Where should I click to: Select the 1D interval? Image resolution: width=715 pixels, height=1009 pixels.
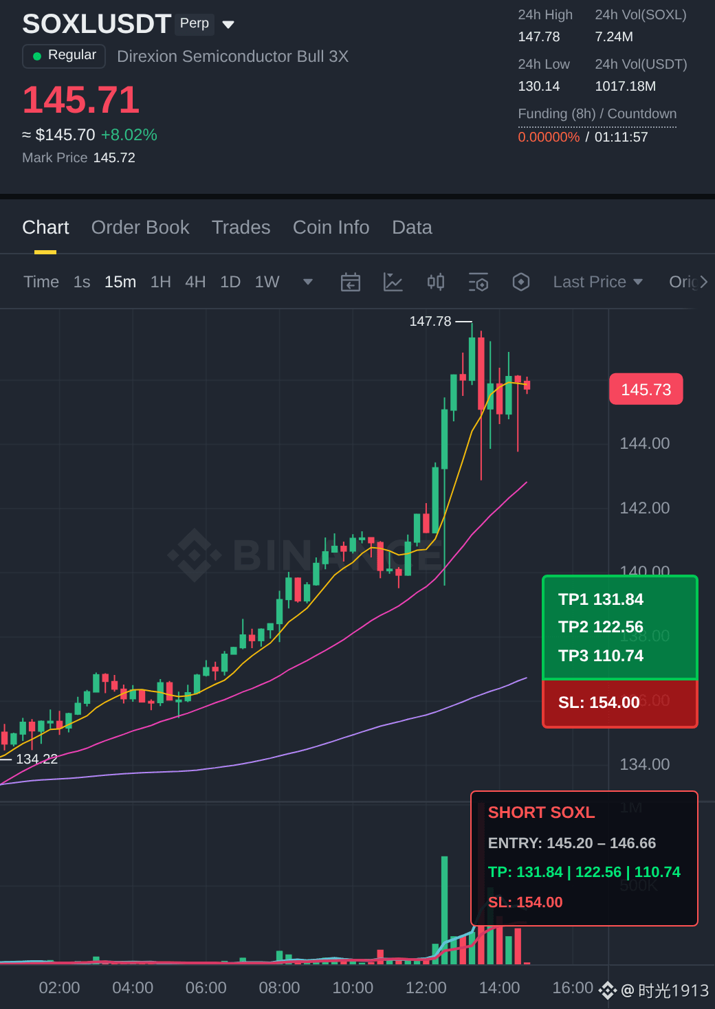(x=230, y=282)
